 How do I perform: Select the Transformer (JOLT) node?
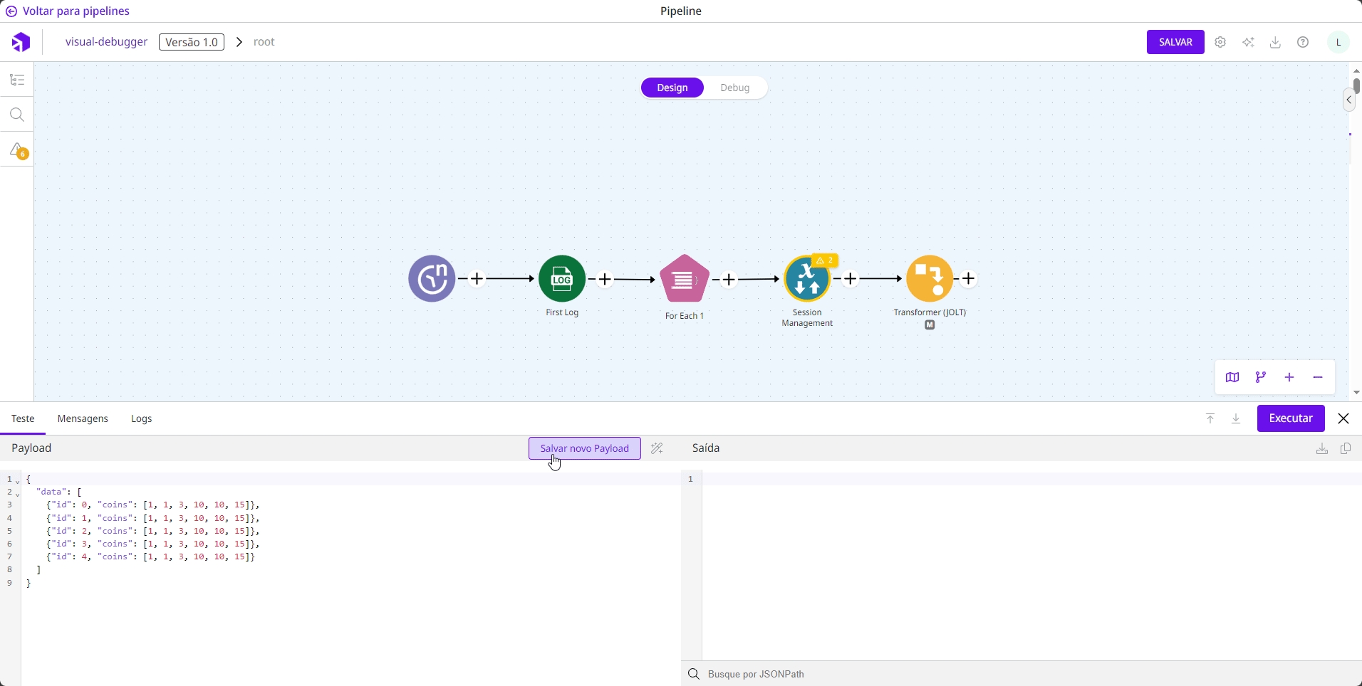[930, 279]
